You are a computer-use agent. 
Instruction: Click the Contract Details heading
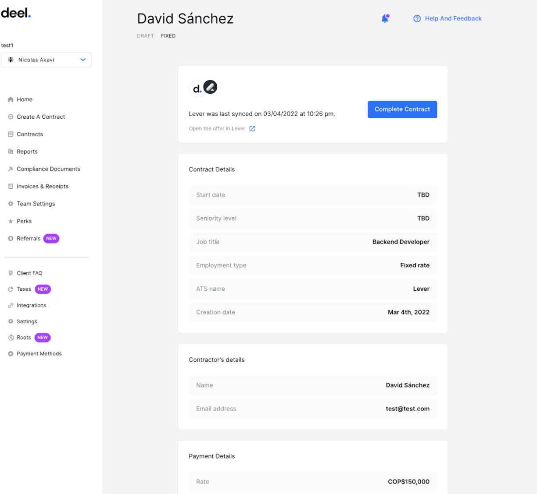pyautogui.click(x=211, y=169)
